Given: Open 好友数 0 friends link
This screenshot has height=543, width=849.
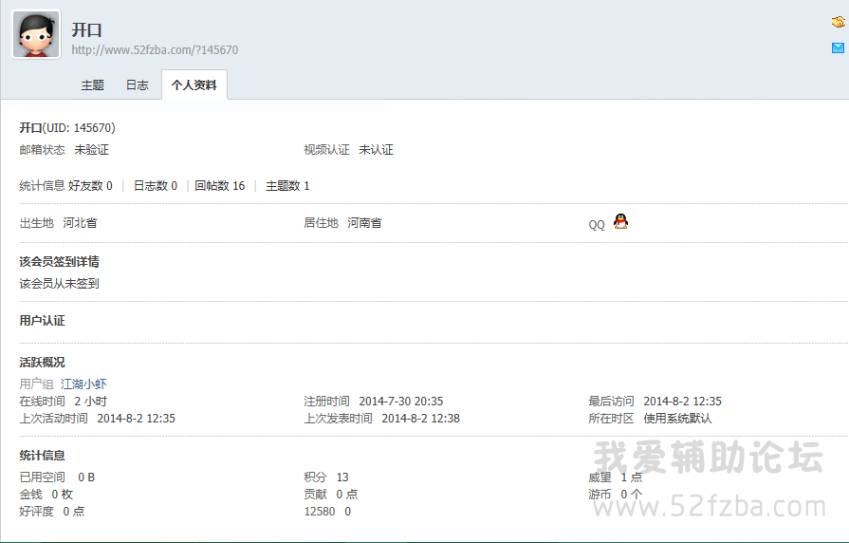Looking at the screenshot, I should click(x=90, y=186).
